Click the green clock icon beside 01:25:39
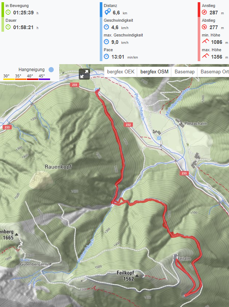 [x=8, y=12]
